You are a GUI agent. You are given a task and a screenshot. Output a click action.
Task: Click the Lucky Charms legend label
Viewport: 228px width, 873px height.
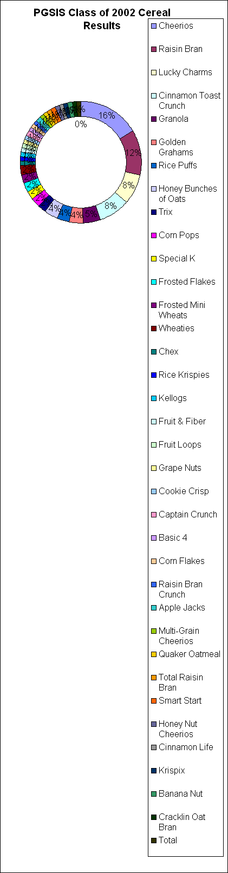click(x=185, y=73)
